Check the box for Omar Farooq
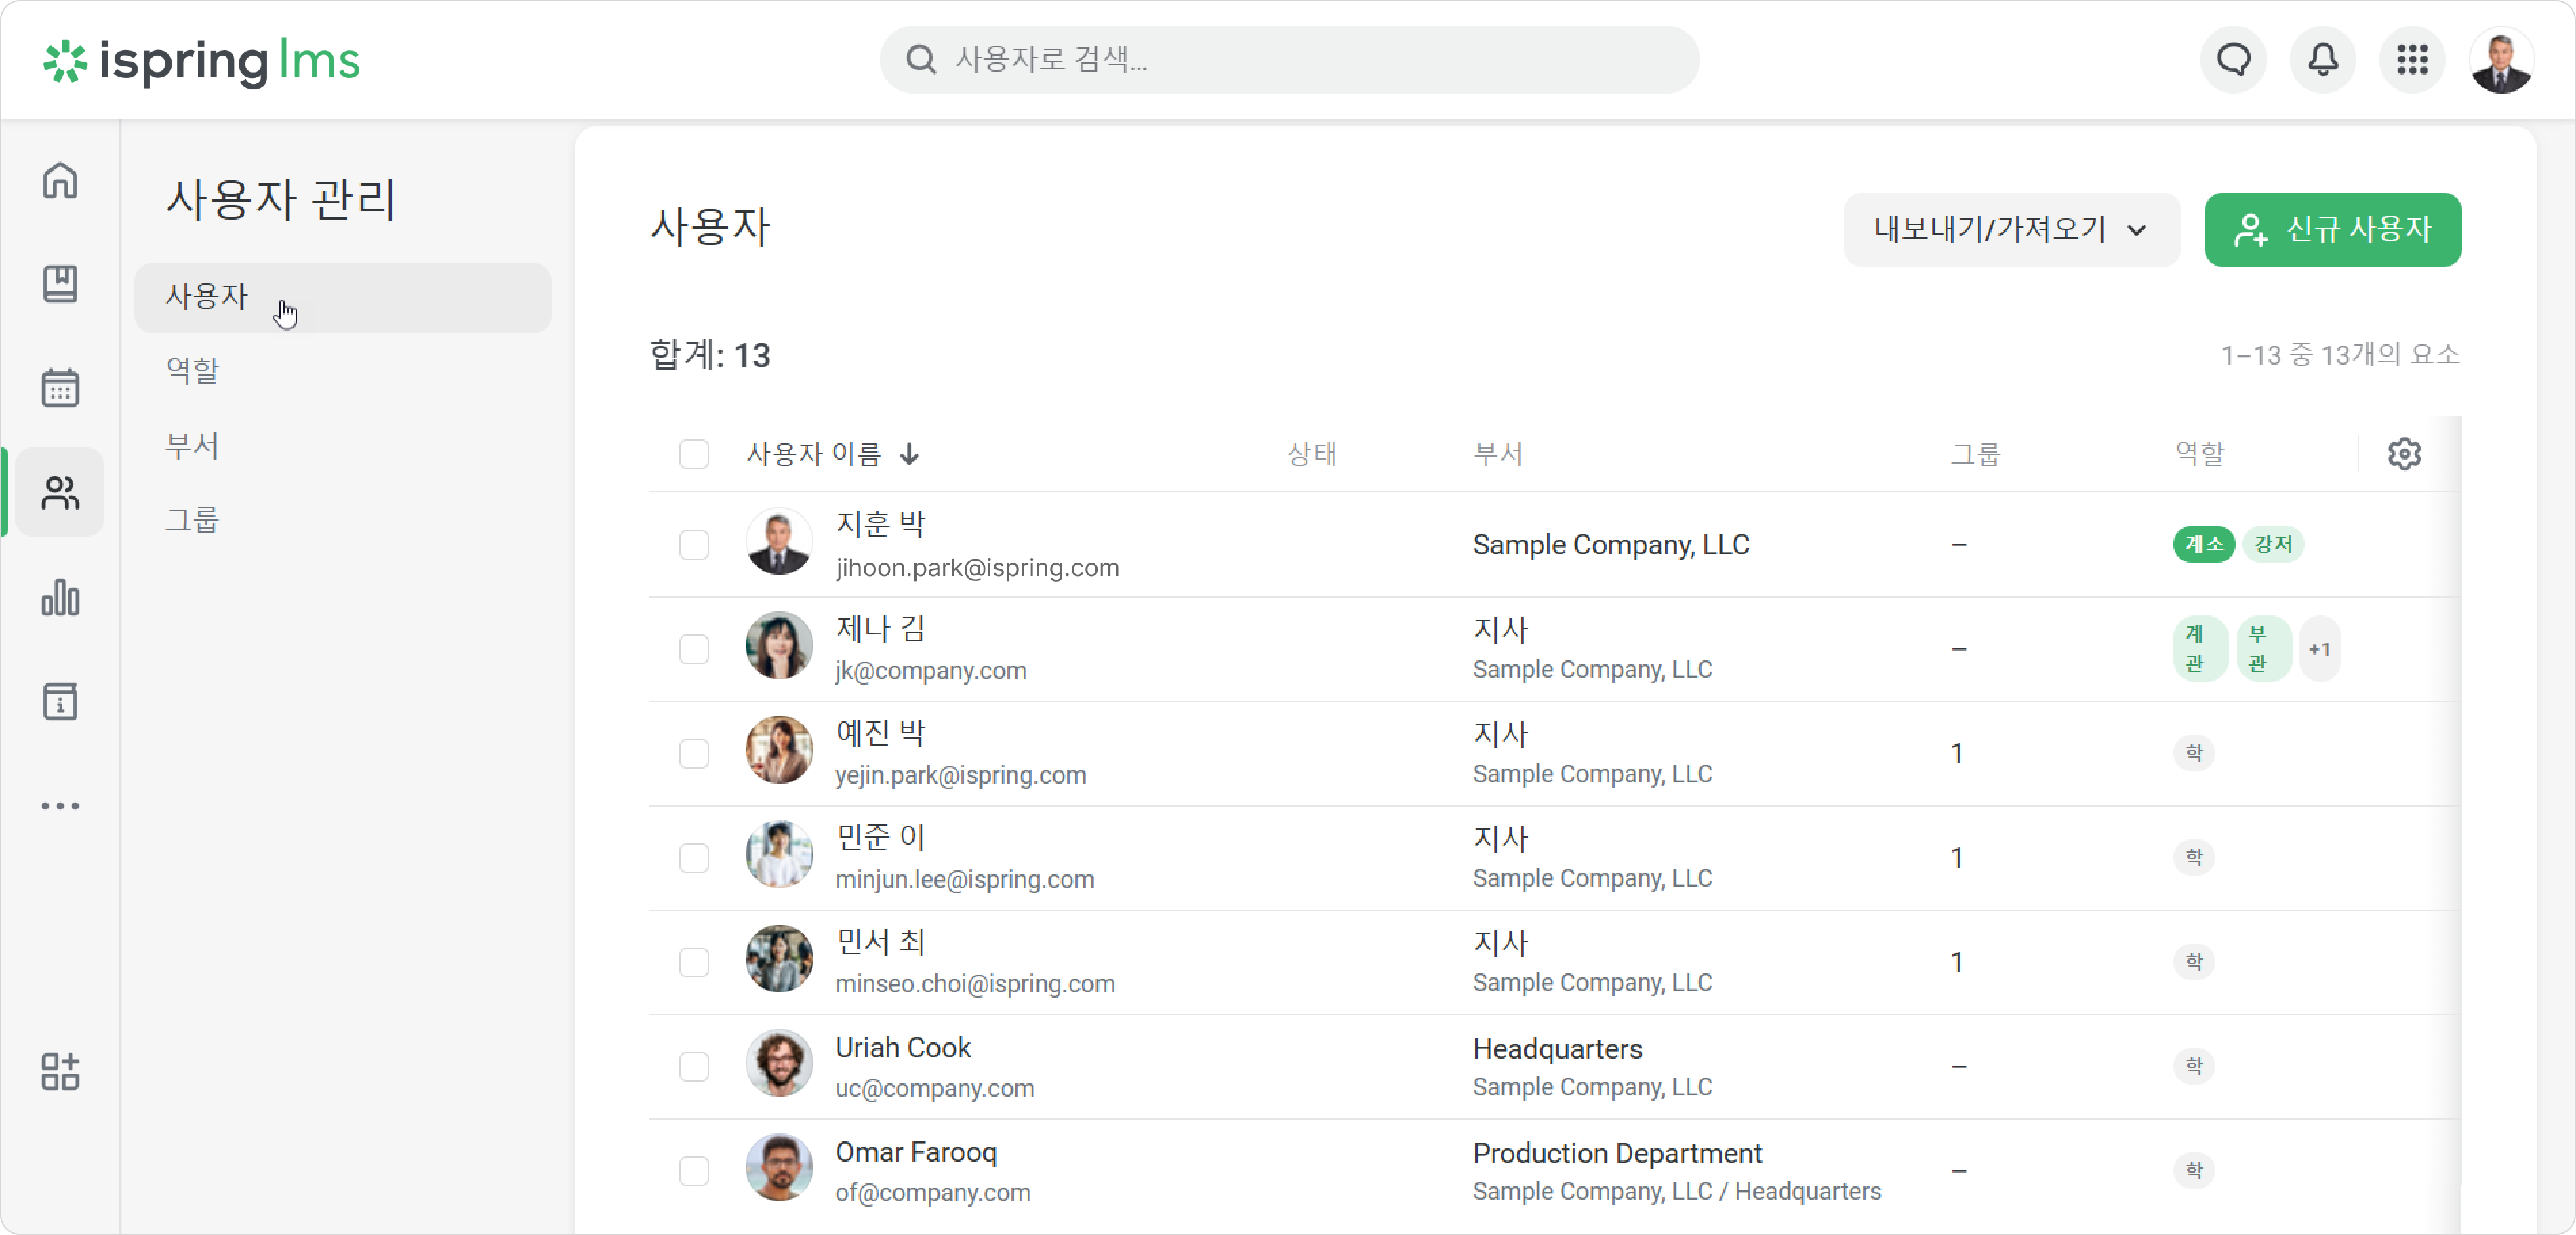 694,1171
